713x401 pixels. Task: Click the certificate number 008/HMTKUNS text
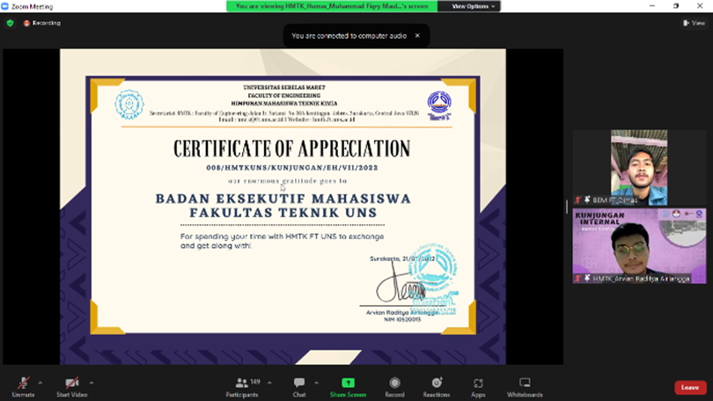292,168
